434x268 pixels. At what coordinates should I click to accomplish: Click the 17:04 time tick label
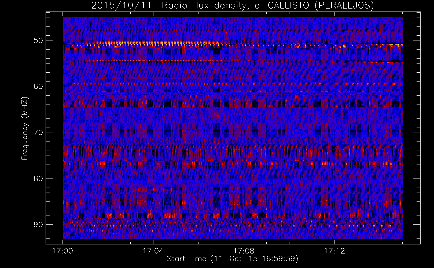tap(153, 251)
